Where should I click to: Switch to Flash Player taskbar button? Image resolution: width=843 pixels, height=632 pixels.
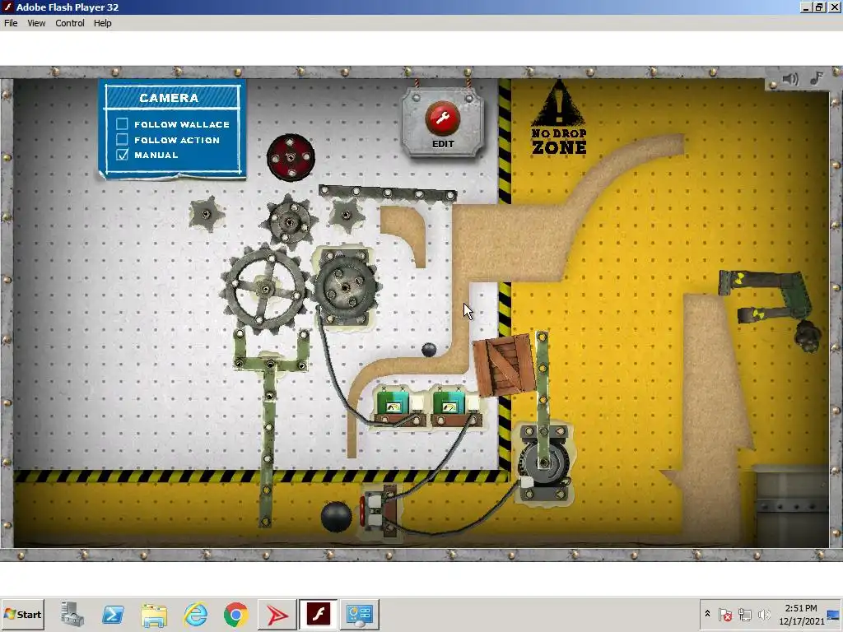click(x=319, y=614)
